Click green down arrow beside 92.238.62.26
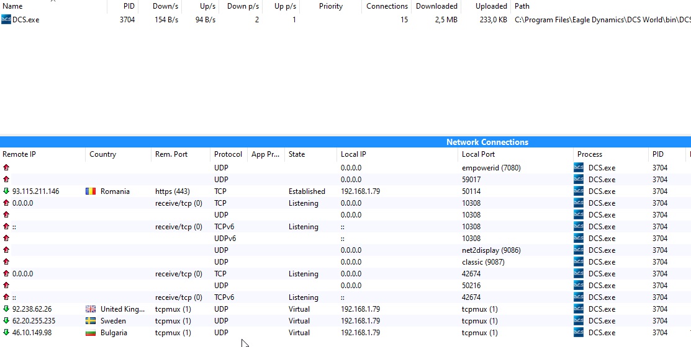 (6, 309)
